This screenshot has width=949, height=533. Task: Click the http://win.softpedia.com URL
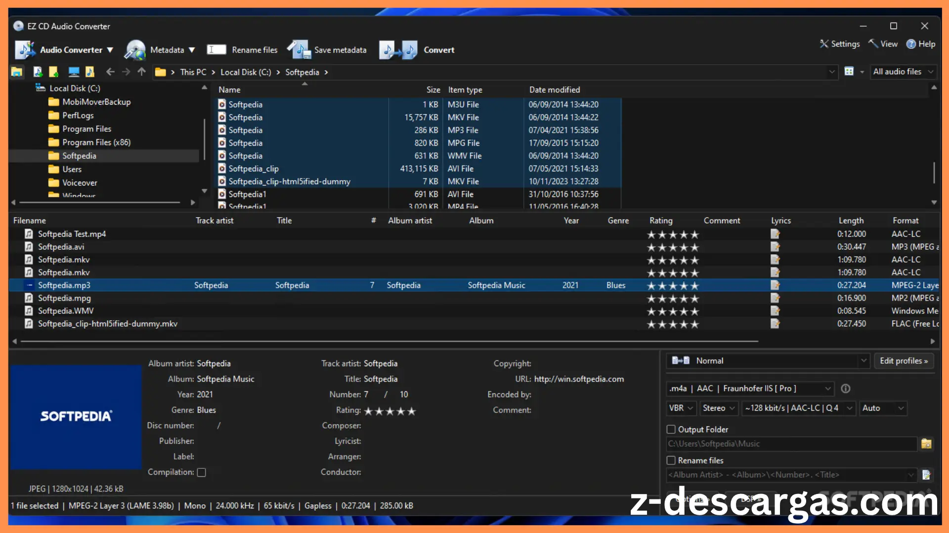point(579,379)
